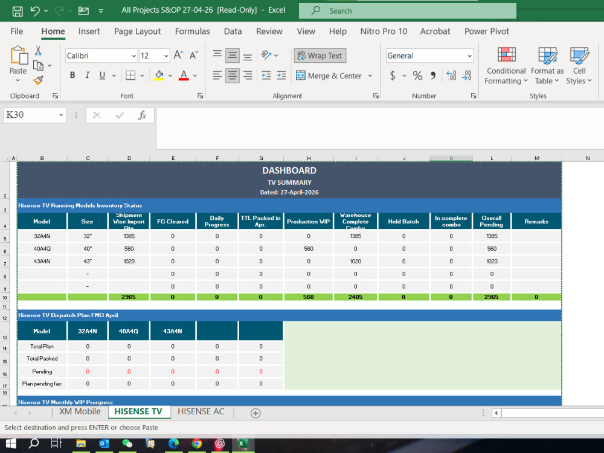Increase font size with large A icon
604x453 pixels.
coord(178,55)
